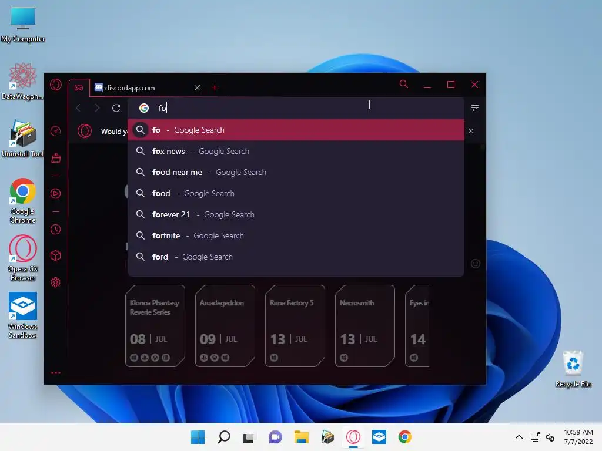Screen dimensions: 602x451
Task: Select 'ford' Google Search suggestion
Action: pos(296,257)
